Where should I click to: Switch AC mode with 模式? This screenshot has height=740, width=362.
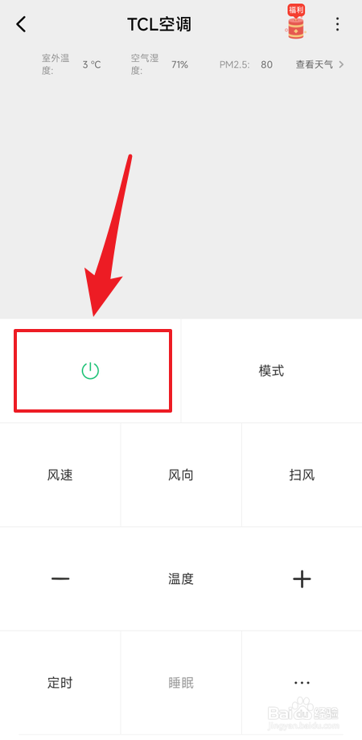271,371
